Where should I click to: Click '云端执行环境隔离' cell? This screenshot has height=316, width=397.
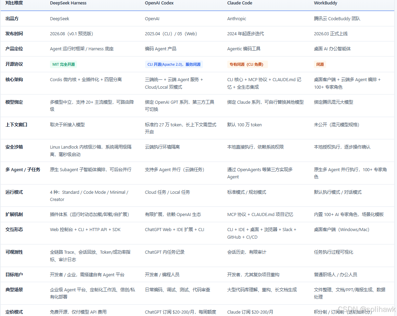coord(162,147)
